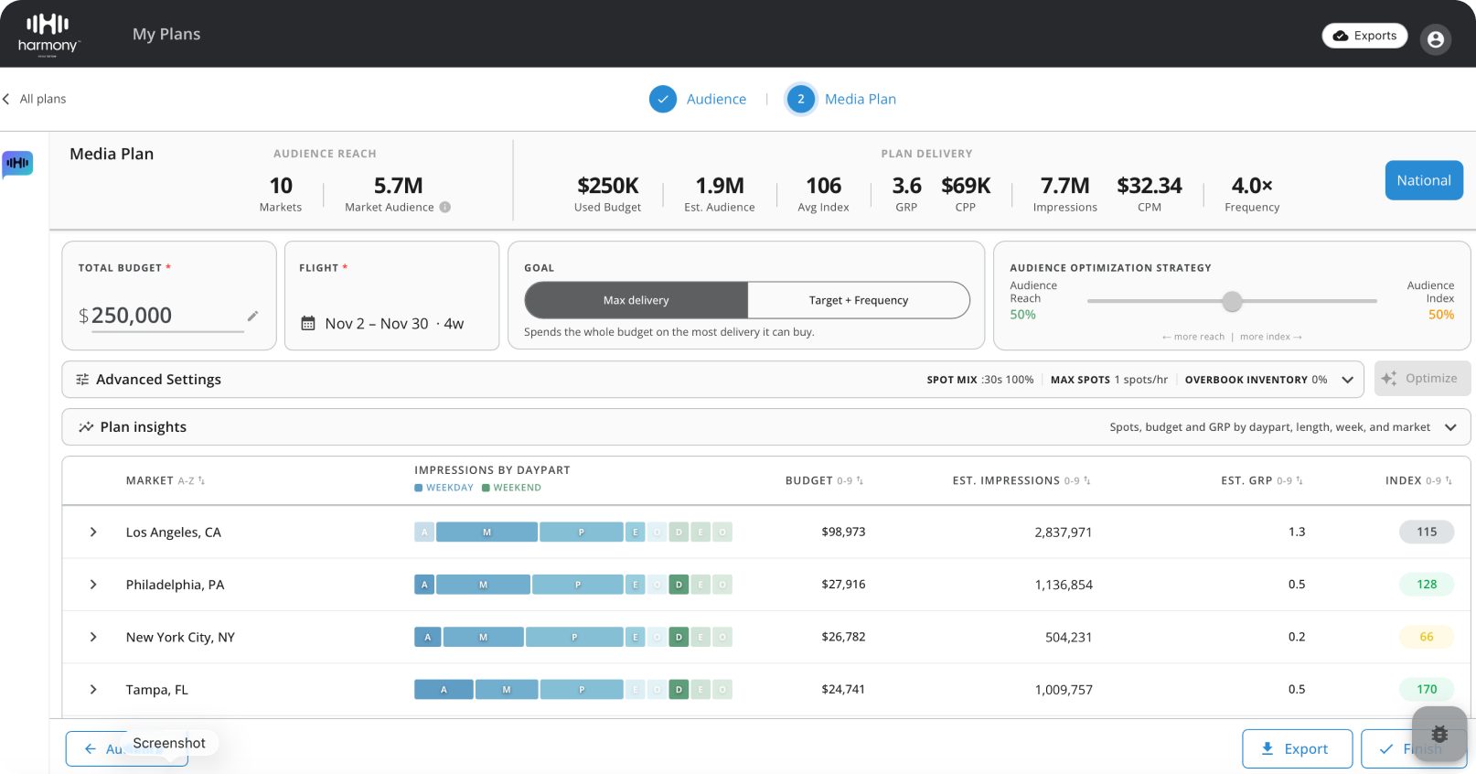Image resolution: width=1476 pixels, height=774 pixels.
Task: Open the Exports button in header
Action: coord(1364,36)
